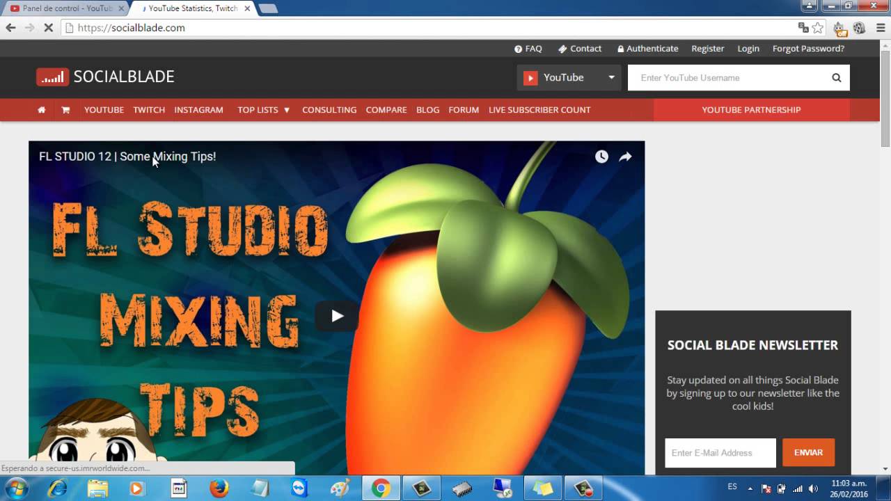Focus the Enter YouTube Username search field
891x501 pixels.
729,78
